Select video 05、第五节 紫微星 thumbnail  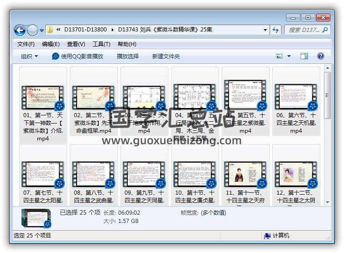pos(245,95)
